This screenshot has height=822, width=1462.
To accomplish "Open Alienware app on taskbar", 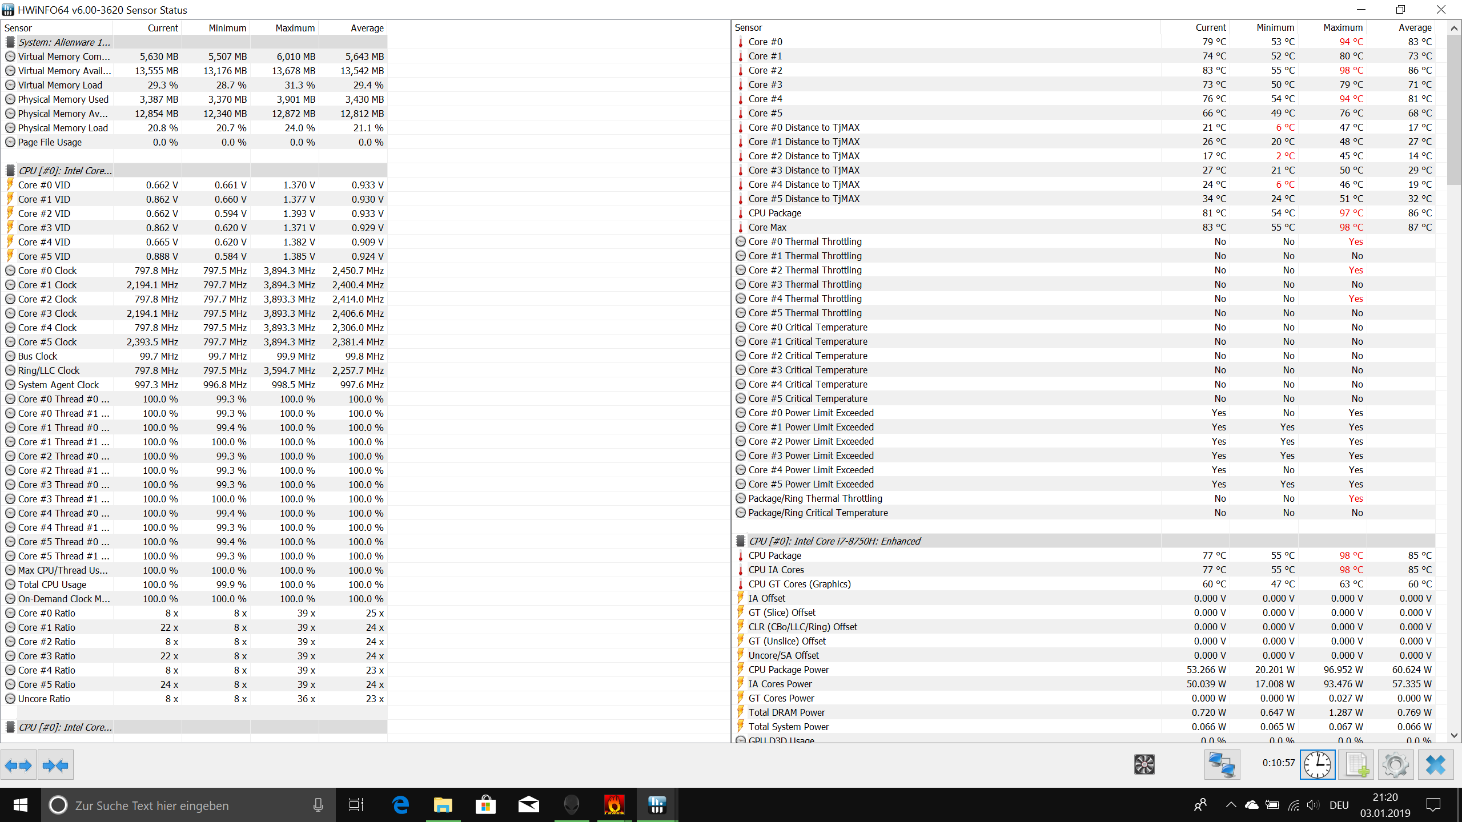I will 571,805.
